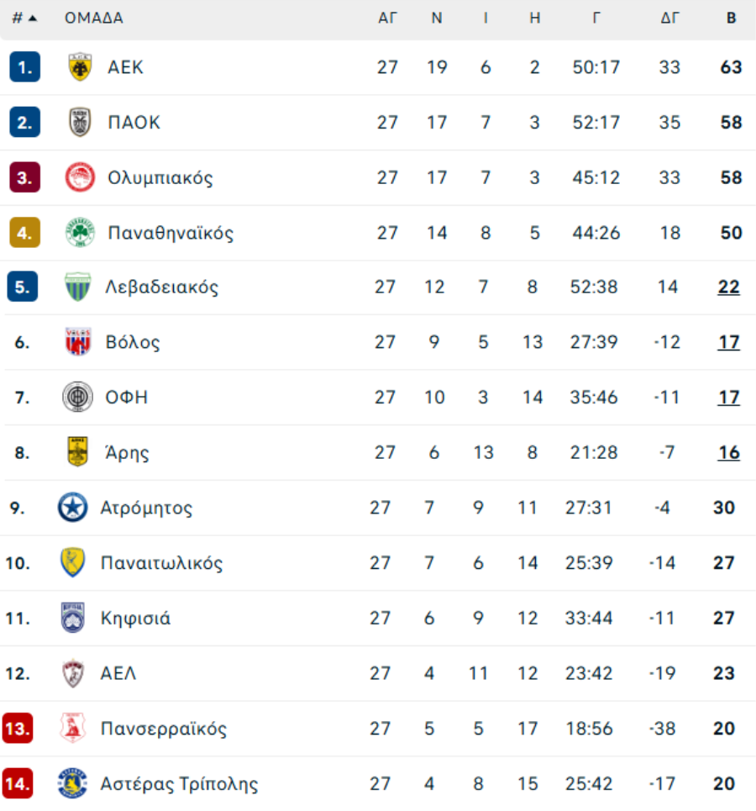This screenshot has height=811, width=756.
Task: Click the blue position 1 badge
Action: tap(24, 67)
